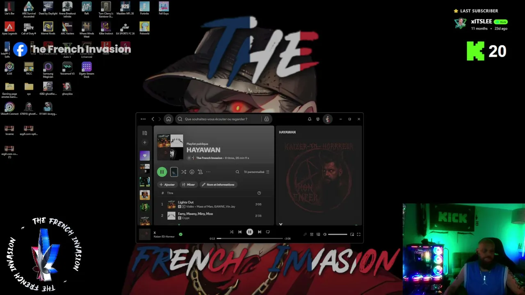The height and width of the screenshot is (295, 525).
Task: Select the Eeny, Meeny, Miny, Moe track
Action: (x=195, y=213)
